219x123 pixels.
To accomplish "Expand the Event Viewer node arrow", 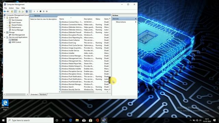I will coord(7,23).
